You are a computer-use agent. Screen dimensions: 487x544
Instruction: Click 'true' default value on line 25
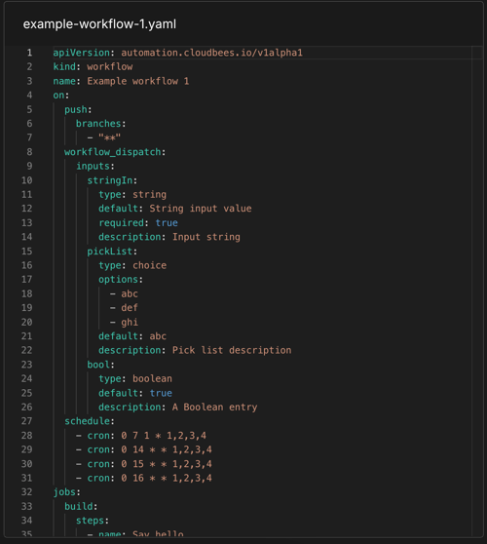(x=161, y=393)
